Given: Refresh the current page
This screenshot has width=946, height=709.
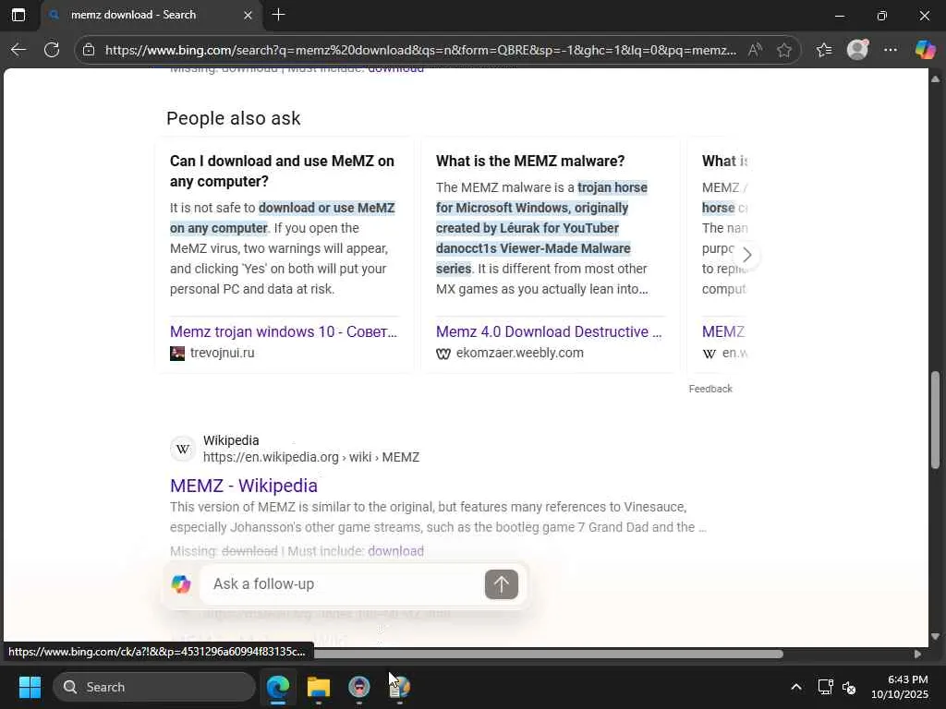Looking at the screenshot, I should point(52,50).
